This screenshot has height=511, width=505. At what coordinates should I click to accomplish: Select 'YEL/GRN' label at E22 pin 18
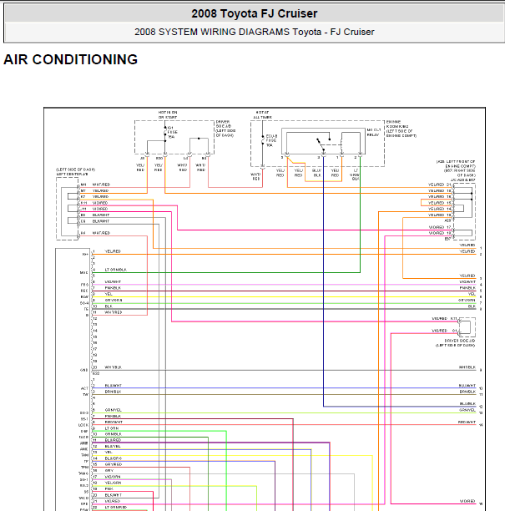113,483
